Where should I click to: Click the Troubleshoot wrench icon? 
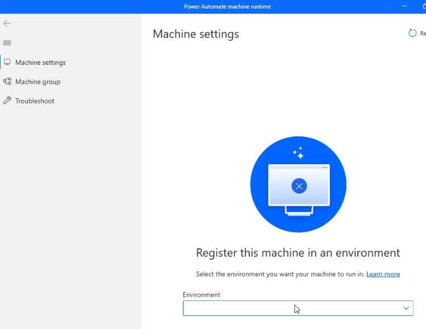7,101
